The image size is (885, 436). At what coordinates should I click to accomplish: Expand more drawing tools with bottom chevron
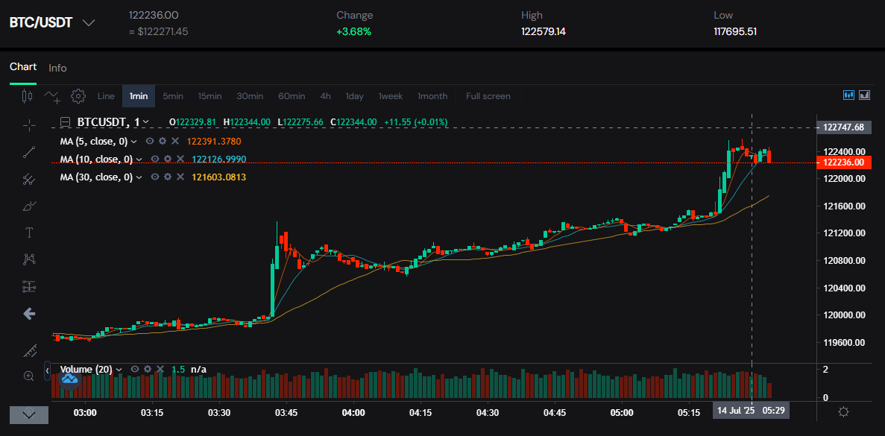click(29, 414)
